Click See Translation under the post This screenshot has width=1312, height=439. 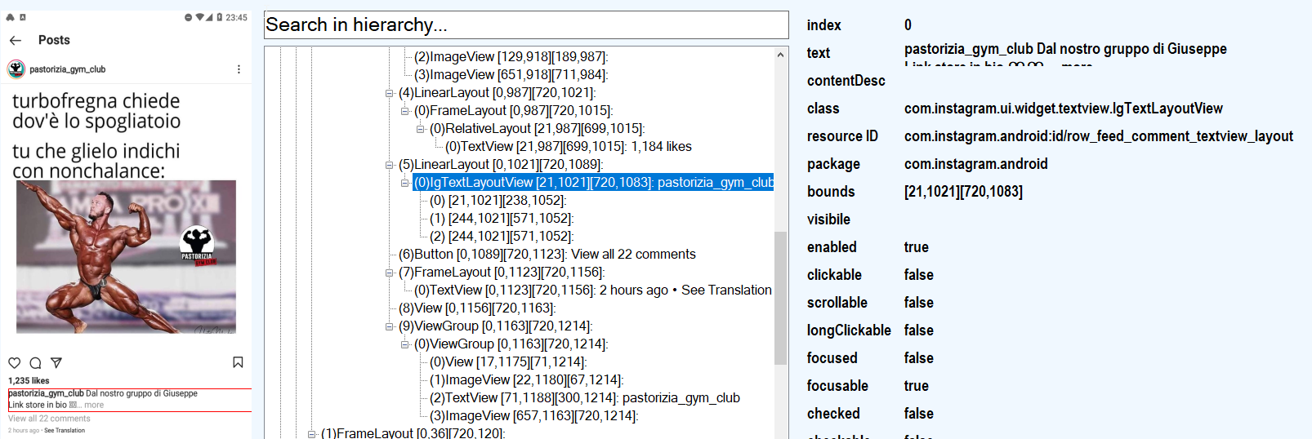point(65,430)
